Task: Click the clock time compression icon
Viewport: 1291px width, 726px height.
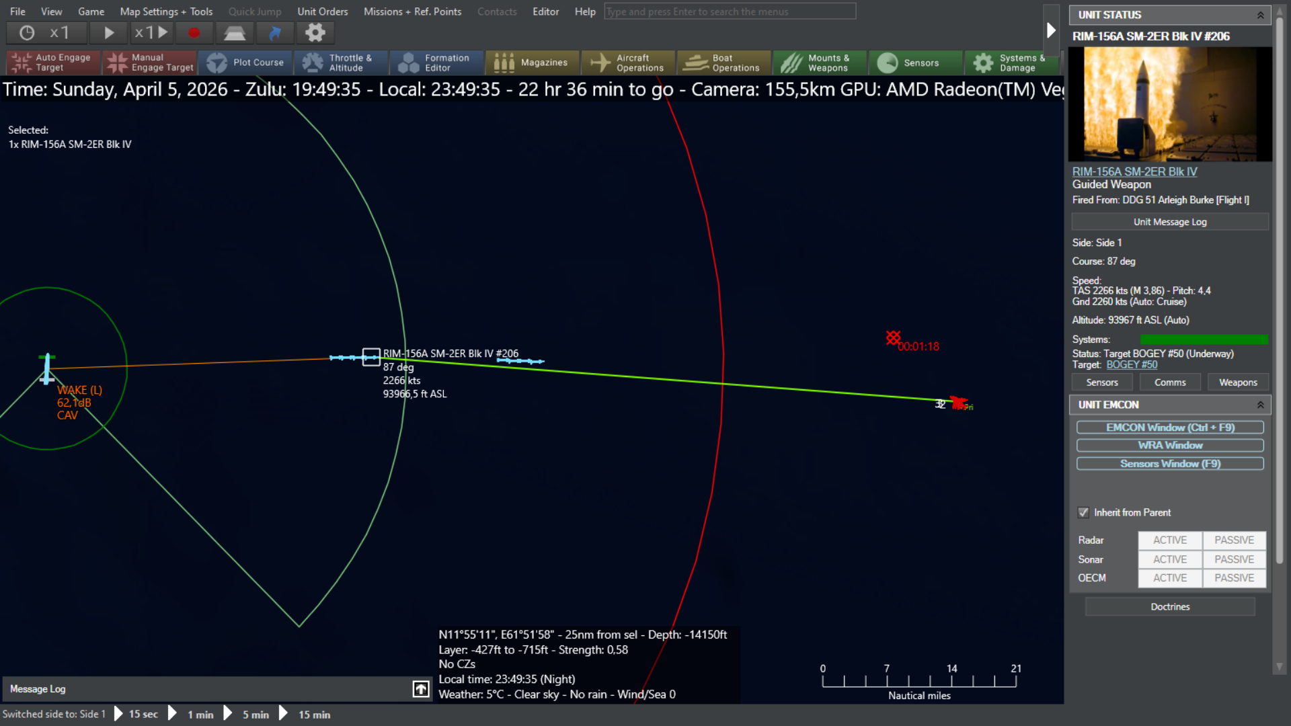Action: (27, 32)
